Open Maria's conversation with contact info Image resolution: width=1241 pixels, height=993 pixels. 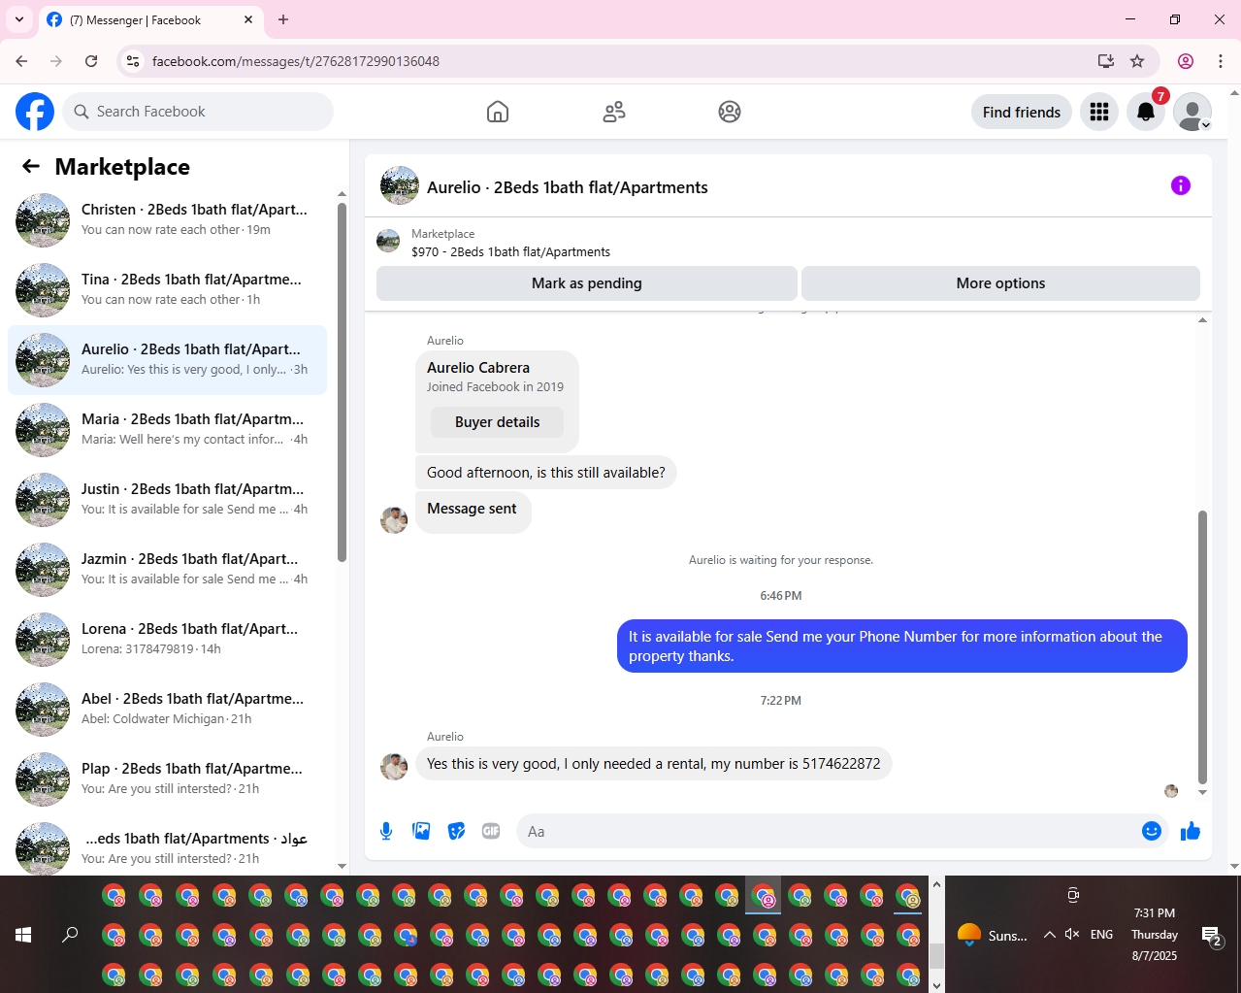167,430
